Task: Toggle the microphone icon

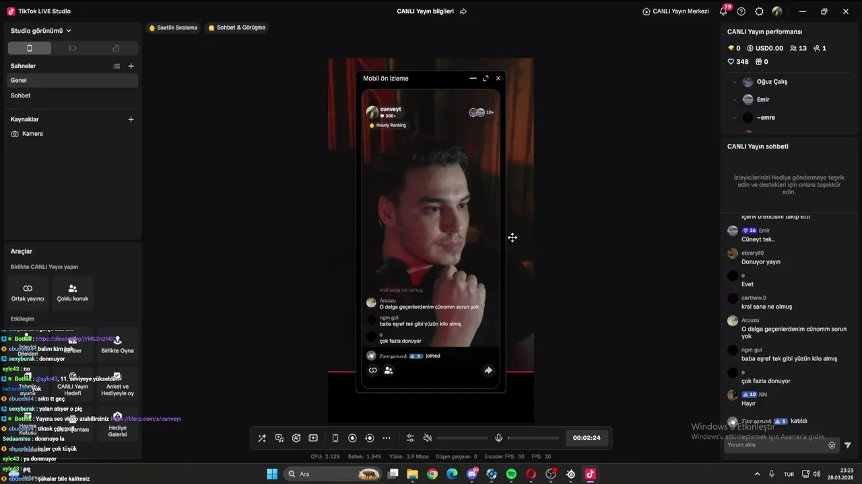Action: tap(498, 438)
